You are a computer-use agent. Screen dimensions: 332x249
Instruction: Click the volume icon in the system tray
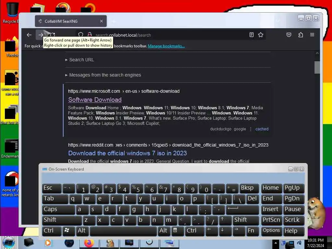click(x=299, y=243)
